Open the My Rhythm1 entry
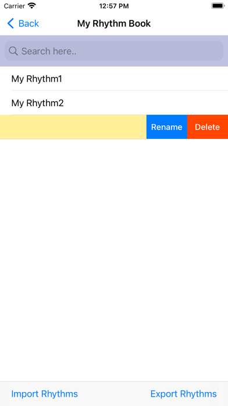Screen dimensions: 228x406 tap(114, 79)
